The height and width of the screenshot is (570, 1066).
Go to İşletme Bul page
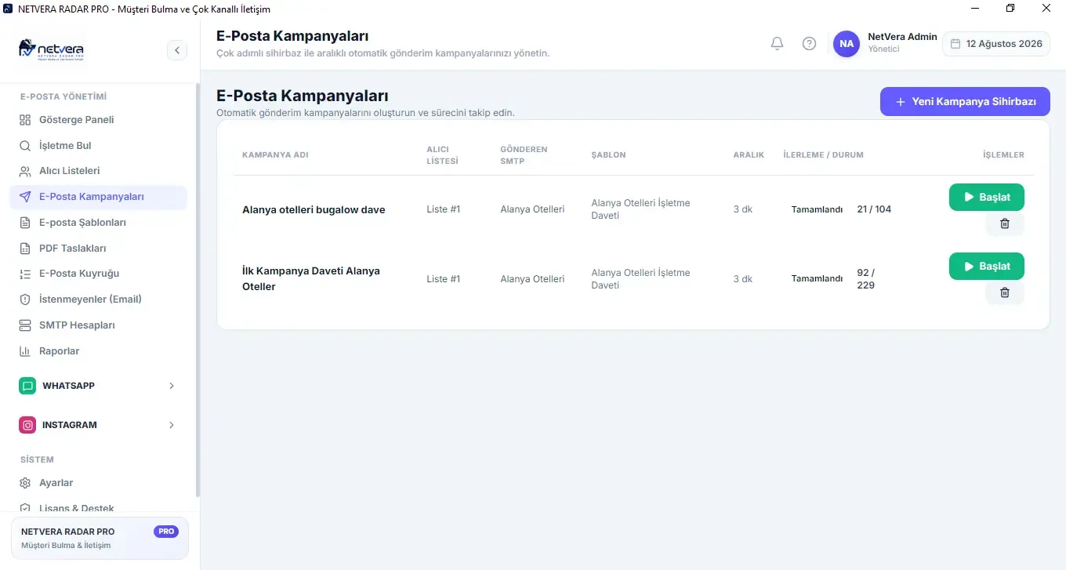point(98,146)
